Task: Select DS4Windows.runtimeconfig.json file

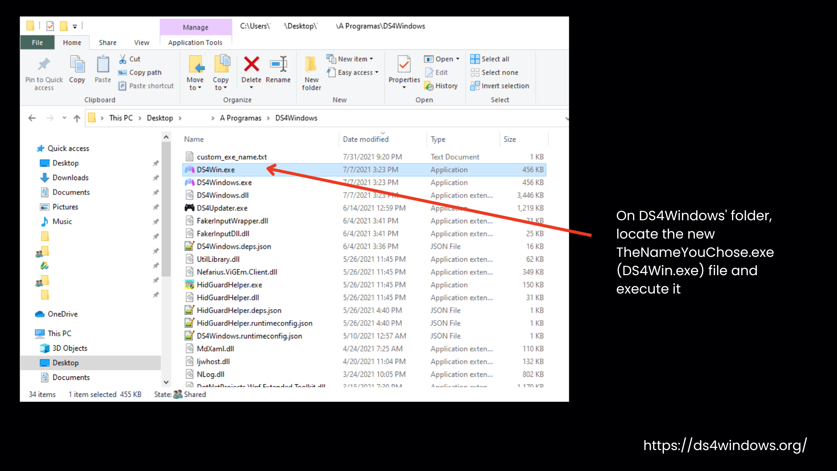Action: tap(249, 336)
